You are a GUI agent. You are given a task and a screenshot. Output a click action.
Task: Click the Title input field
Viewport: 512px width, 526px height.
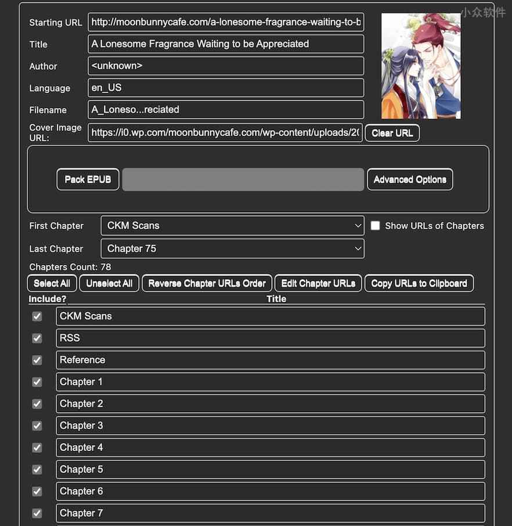click(x=226, y=44)
